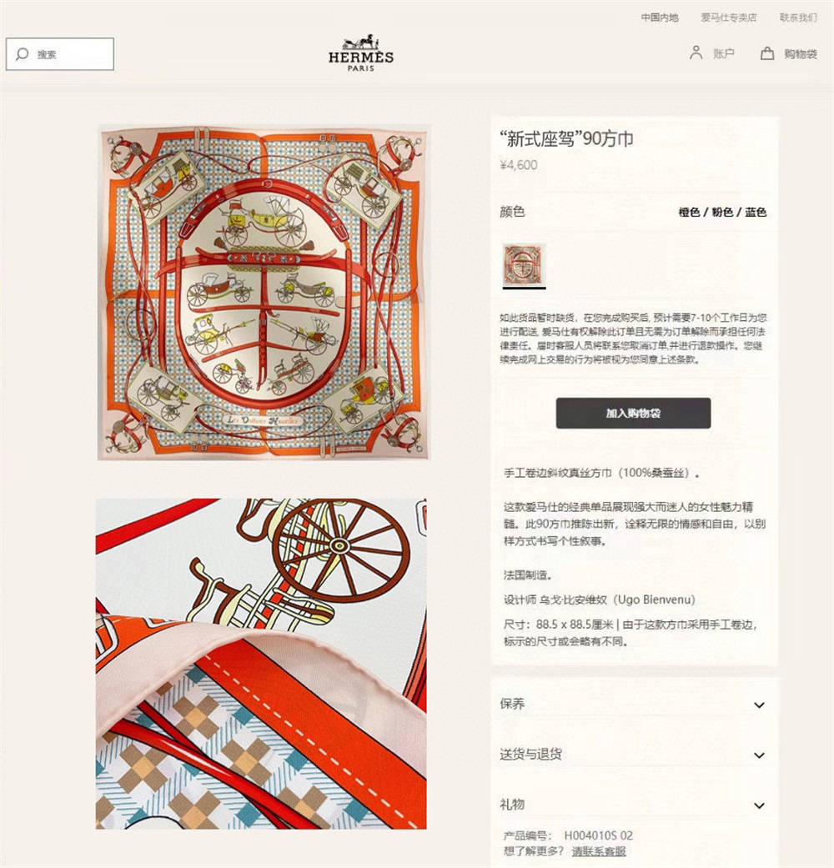Click 购物袋 shopping bag label

click(x=800, y=53)
